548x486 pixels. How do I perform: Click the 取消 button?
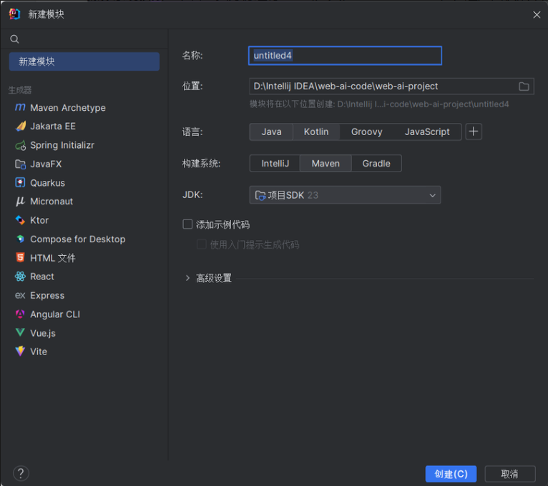[x=510, y=474]
